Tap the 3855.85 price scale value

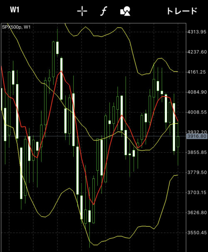197,152
